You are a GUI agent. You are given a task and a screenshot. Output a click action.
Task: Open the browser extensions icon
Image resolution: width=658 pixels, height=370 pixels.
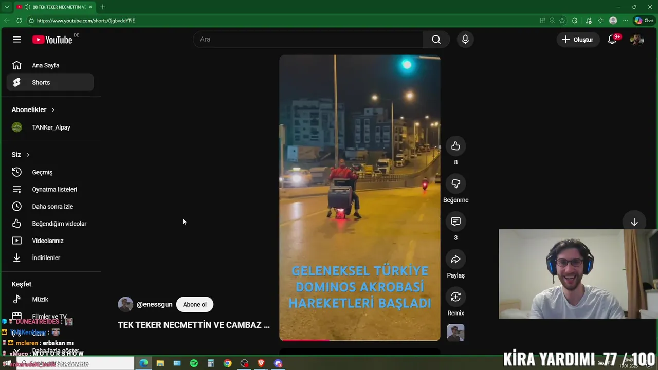click(575, 21)
